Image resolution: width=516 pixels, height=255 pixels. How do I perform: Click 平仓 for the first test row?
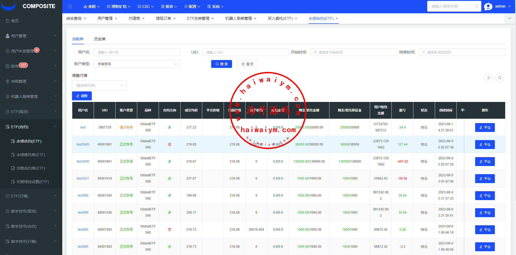coord(485,127)
